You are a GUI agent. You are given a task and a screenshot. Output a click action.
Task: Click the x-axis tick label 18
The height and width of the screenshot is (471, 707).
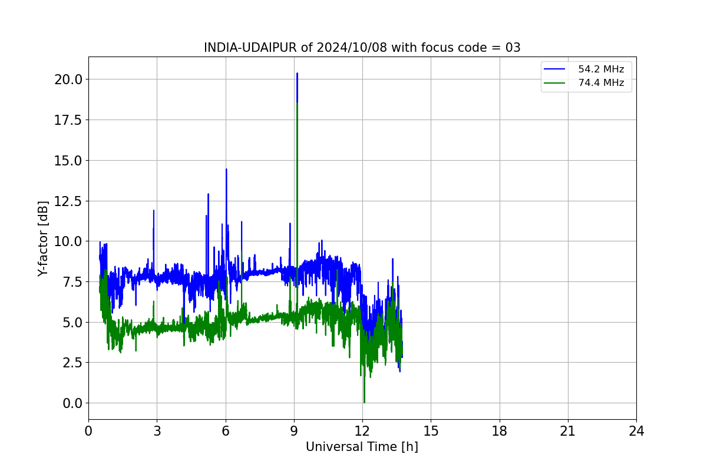(x=500, y=431)
